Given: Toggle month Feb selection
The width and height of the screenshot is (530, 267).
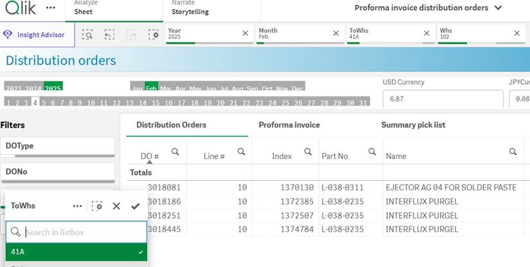Looking at the screenshot, I should (x=151, y=86).
